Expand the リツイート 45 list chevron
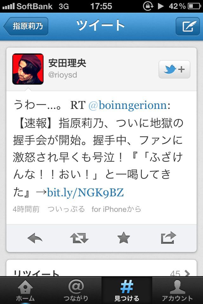The height and width of the screenshot is (304, 203). coord(187,273)
